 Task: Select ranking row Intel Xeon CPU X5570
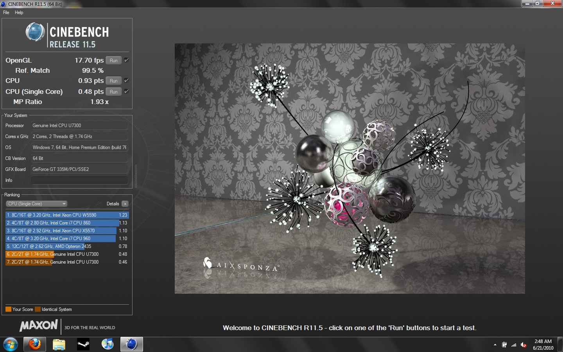click(x=66, y=231)
